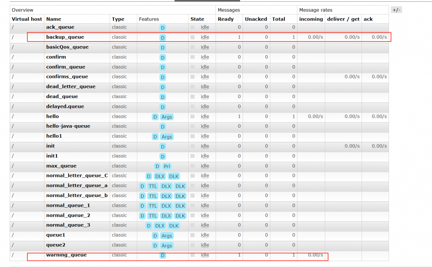This screenshot has height=267, width=432.
Task: Open the normal_queue_3 link
Action: point(68,225)
